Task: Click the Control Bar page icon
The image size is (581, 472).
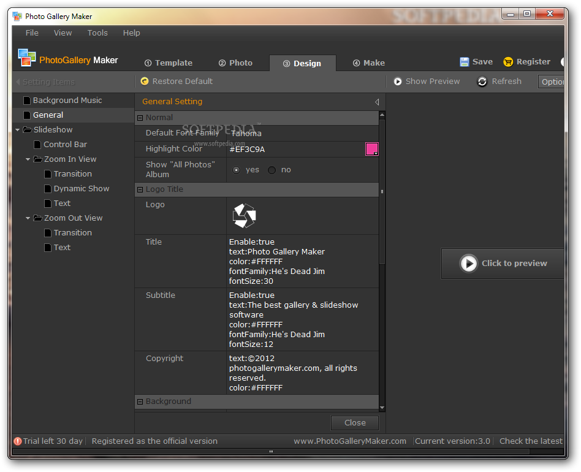Action: (37, 145)
